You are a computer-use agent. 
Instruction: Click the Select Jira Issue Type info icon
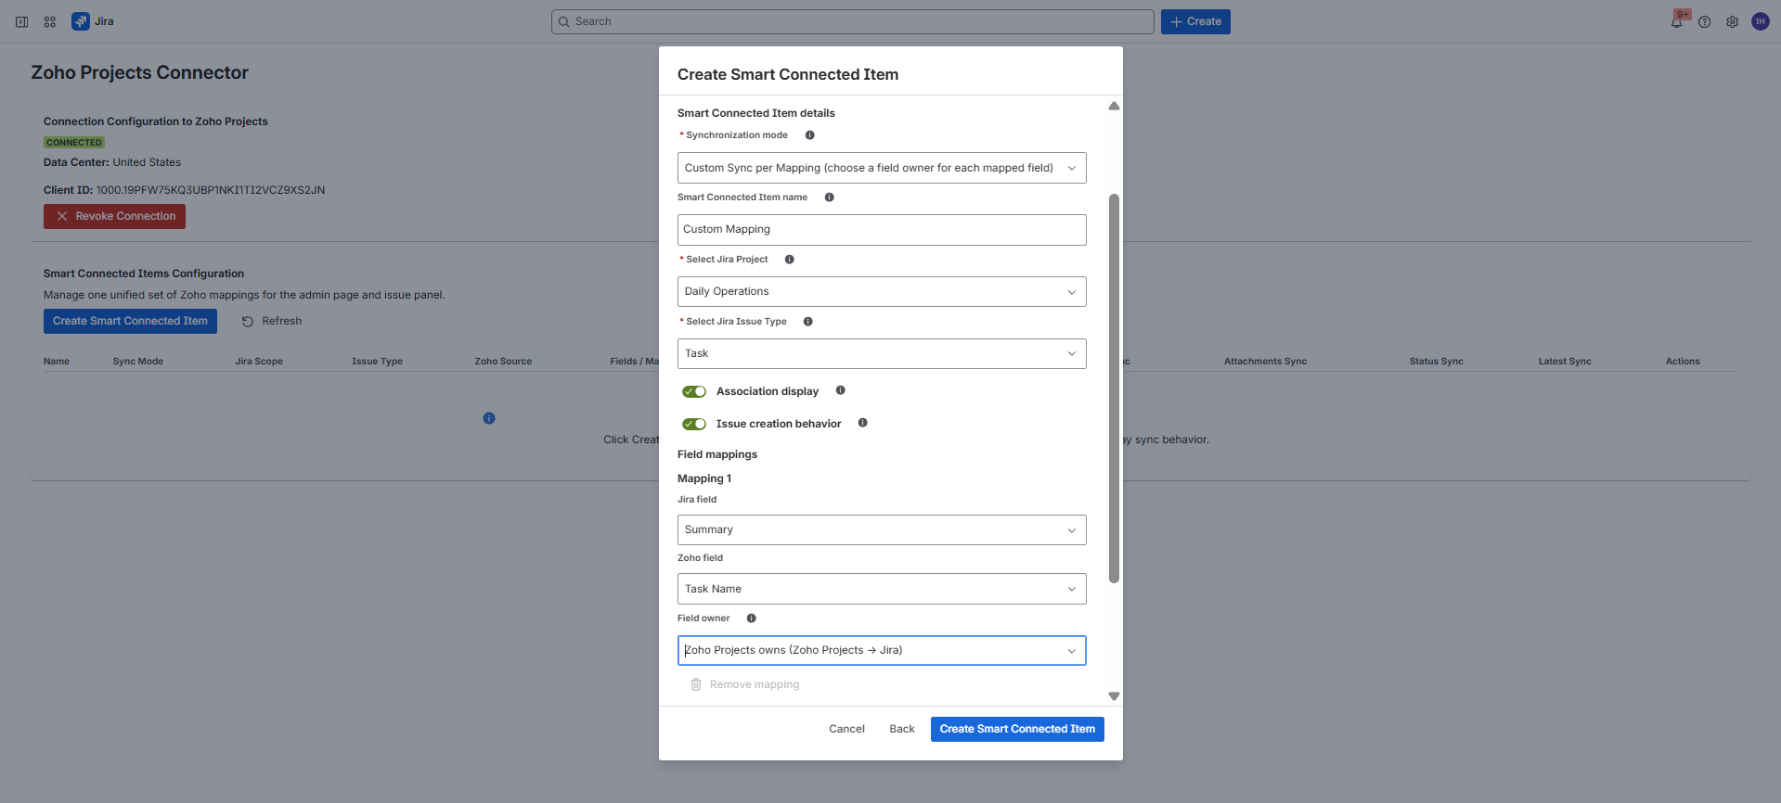(x=807, y=322)
